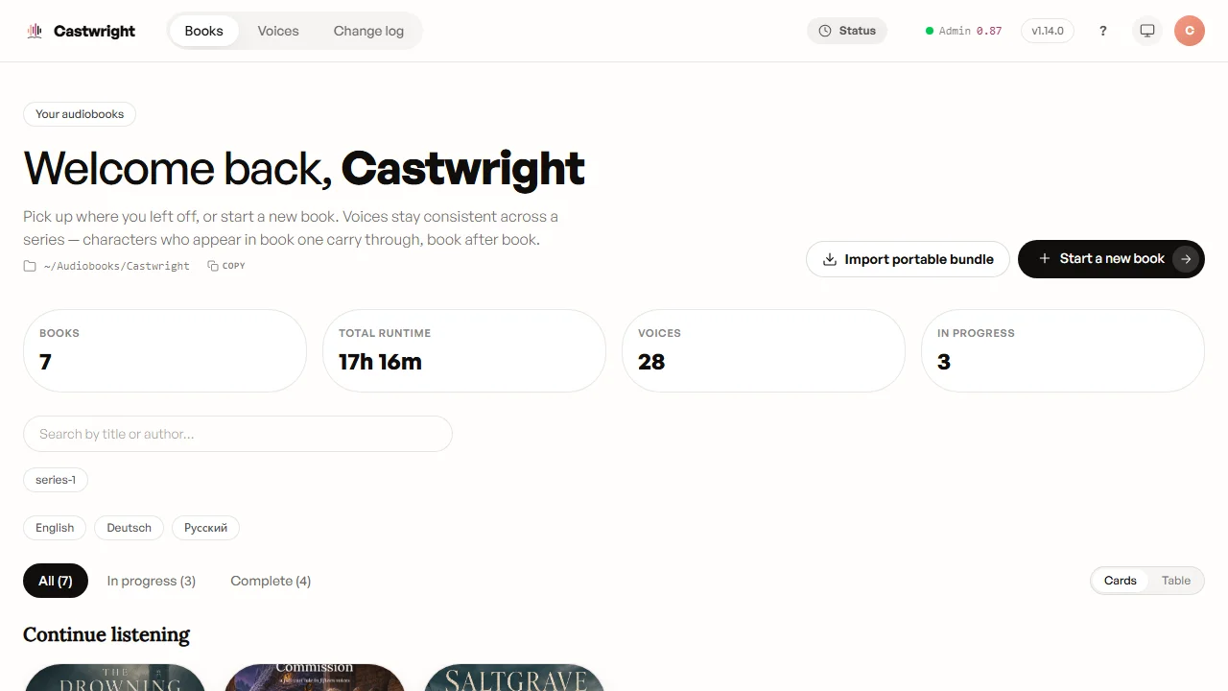Click the folder icon beside Audiobooks path
The image size is (1228, 691).
point(30,266)
